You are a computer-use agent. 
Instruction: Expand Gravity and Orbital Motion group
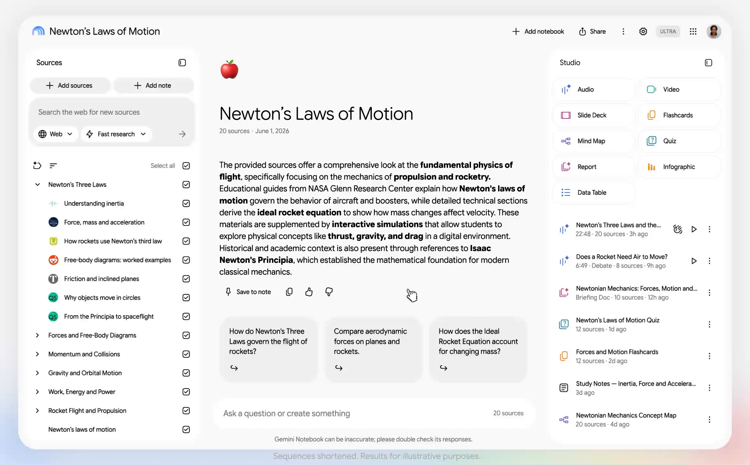click(x=37, y=373)
